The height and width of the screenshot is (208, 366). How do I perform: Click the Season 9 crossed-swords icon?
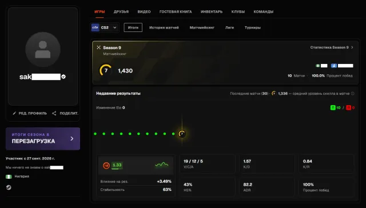pos(98,47)
